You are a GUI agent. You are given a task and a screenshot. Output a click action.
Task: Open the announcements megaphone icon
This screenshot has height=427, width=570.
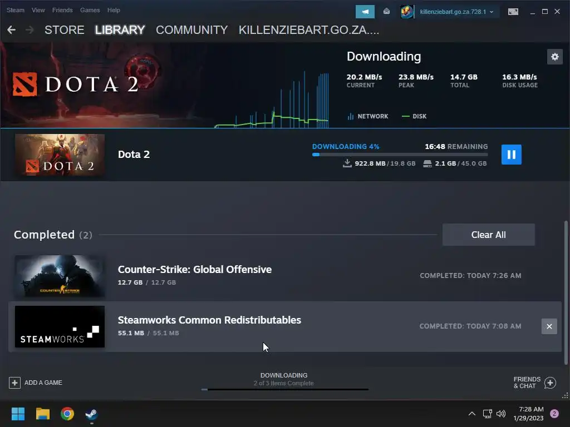pyautogui.click(x=365, y=12)
